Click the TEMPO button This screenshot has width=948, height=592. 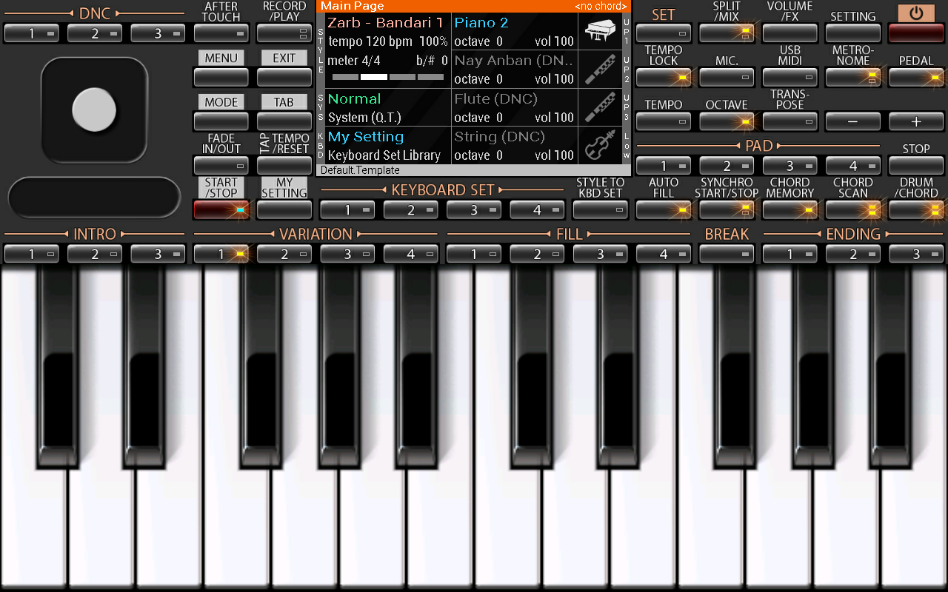[x=664, y=121]
